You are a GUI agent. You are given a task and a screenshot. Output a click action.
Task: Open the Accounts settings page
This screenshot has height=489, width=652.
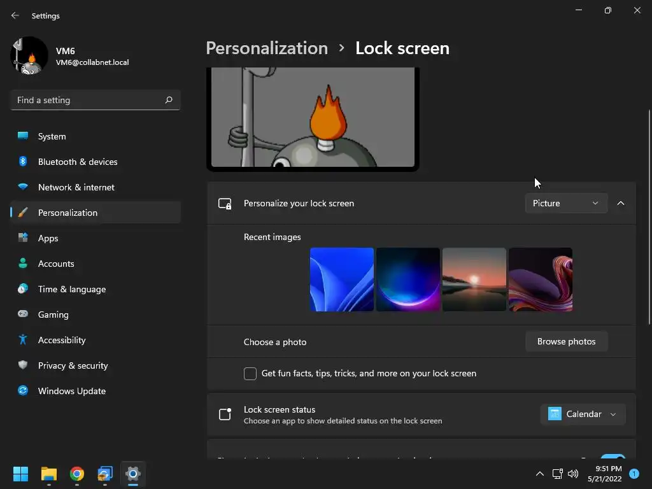coord(96,263)
